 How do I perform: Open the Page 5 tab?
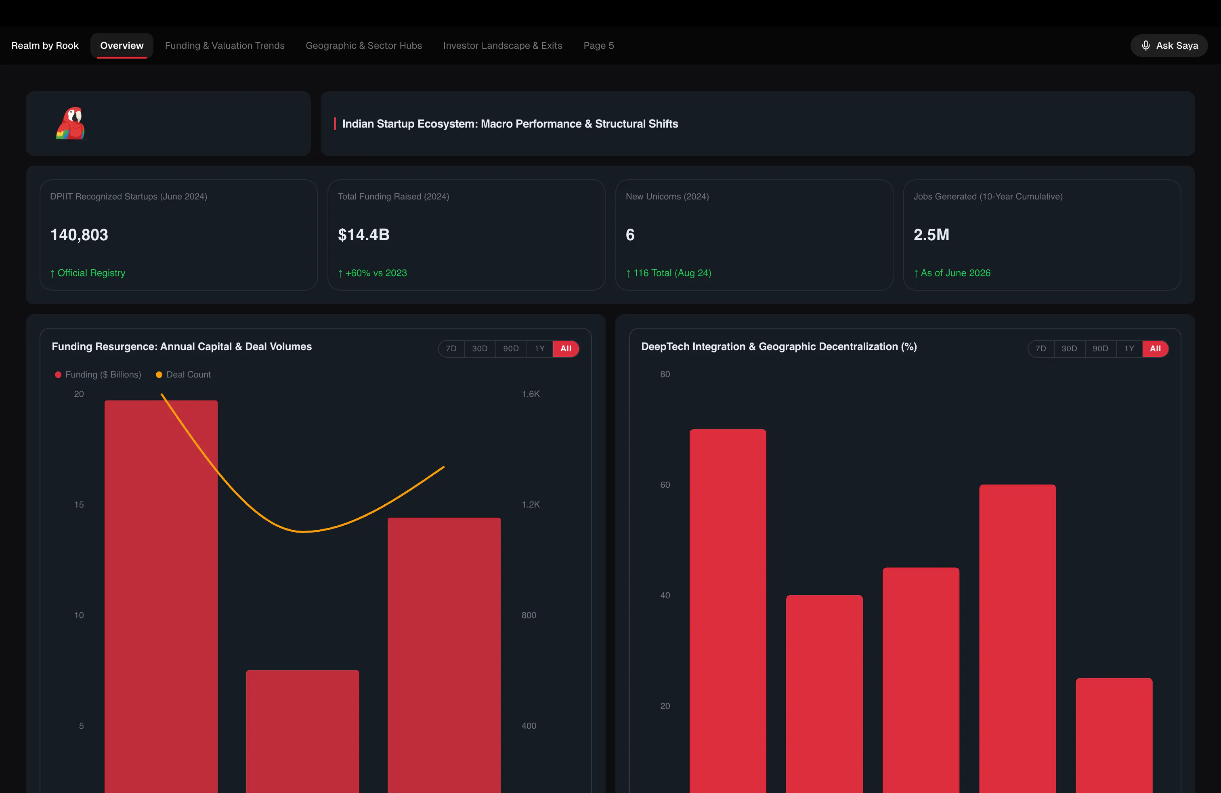coord(599,46)
